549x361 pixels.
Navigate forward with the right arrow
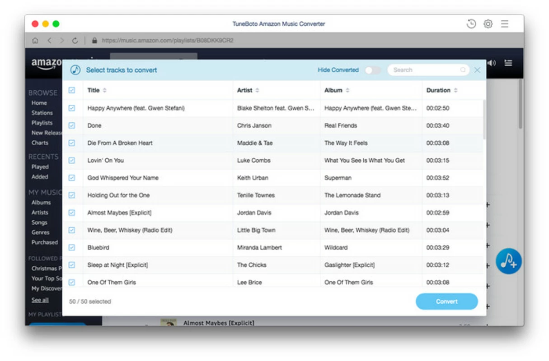coord(62,41)
